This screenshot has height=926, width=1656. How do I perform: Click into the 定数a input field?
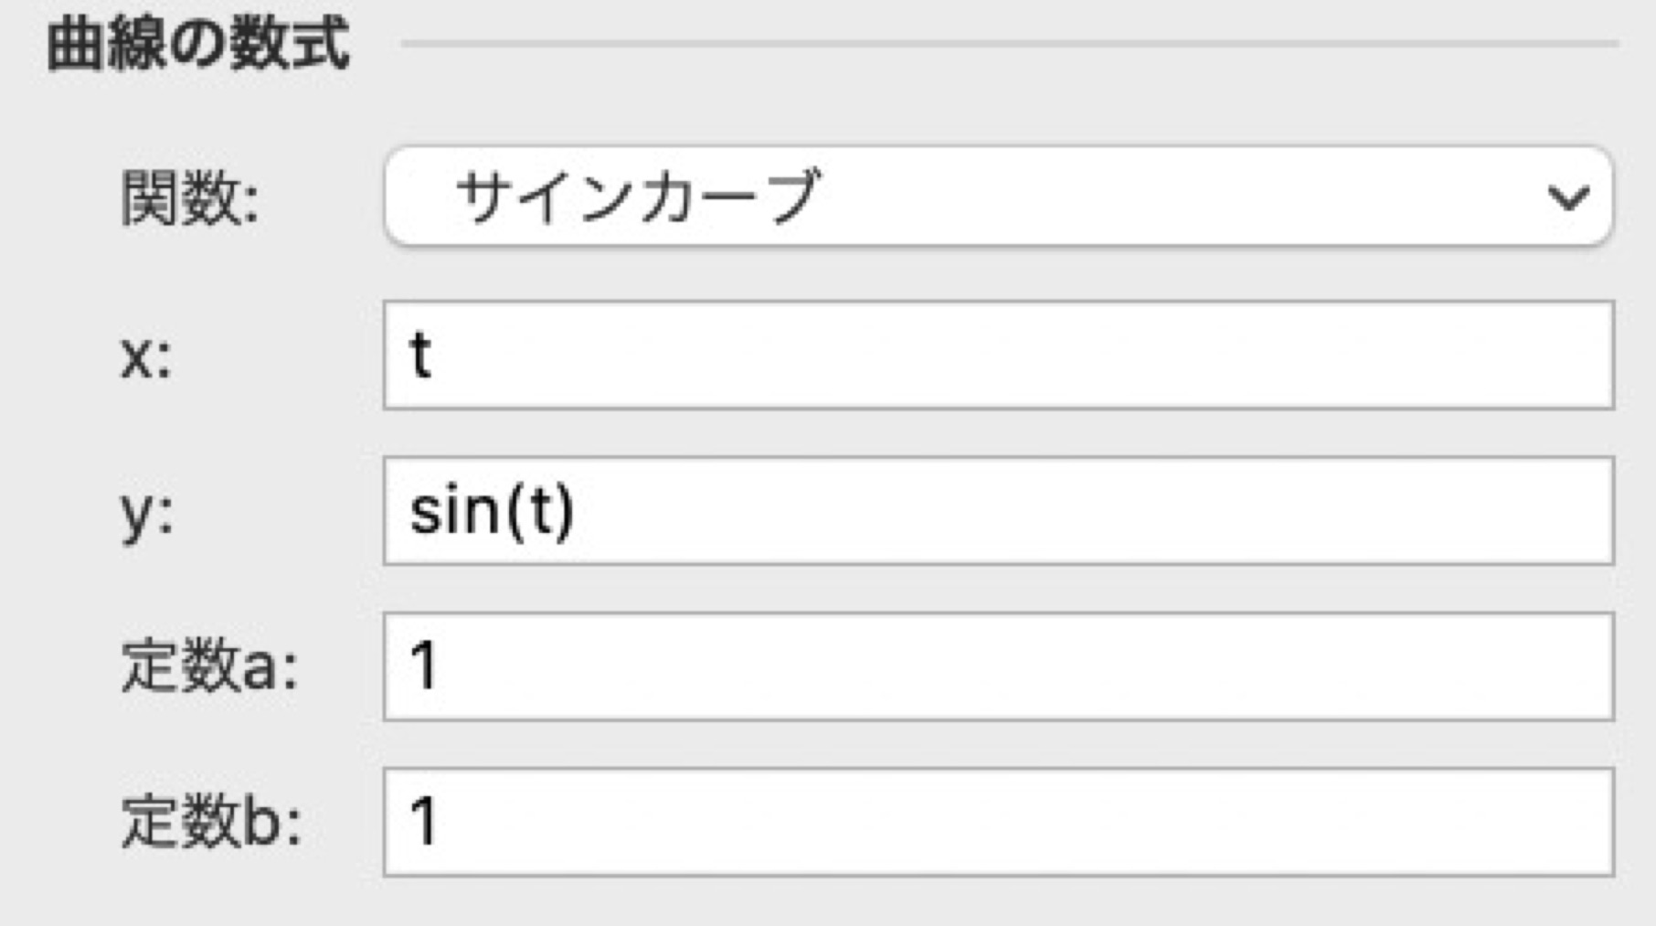998,666
